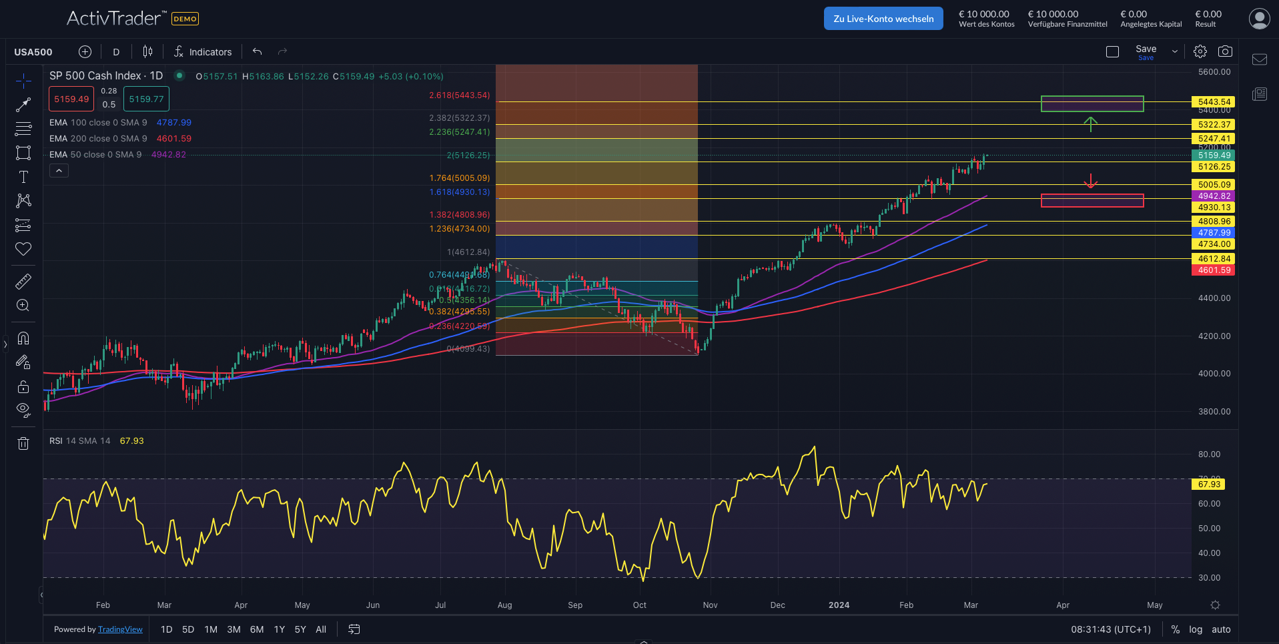Open the Save layout dropdown arrow
1279x644 pixels.
(1174, 50)
